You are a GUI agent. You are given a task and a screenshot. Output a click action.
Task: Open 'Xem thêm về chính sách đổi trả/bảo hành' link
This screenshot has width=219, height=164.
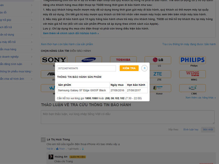coord(71,33)
